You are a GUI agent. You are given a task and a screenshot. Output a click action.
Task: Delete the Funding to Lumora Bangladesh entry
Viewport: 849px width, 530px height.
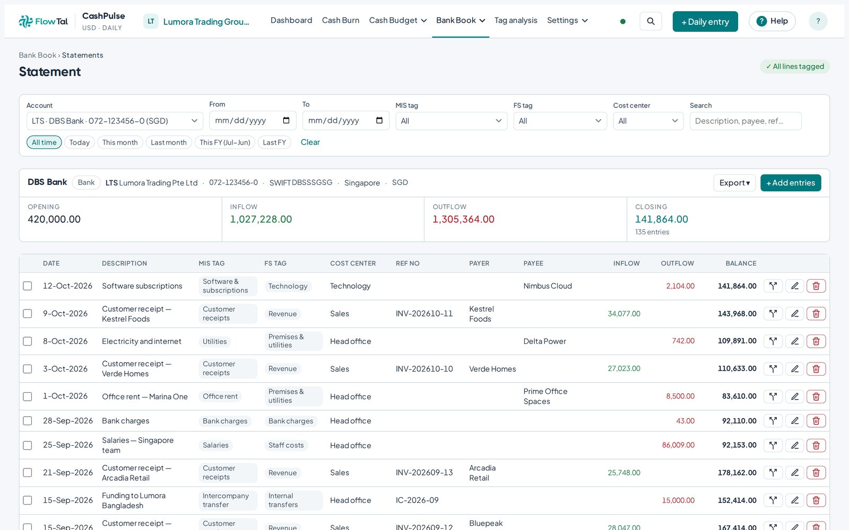[x=816, y=500]
